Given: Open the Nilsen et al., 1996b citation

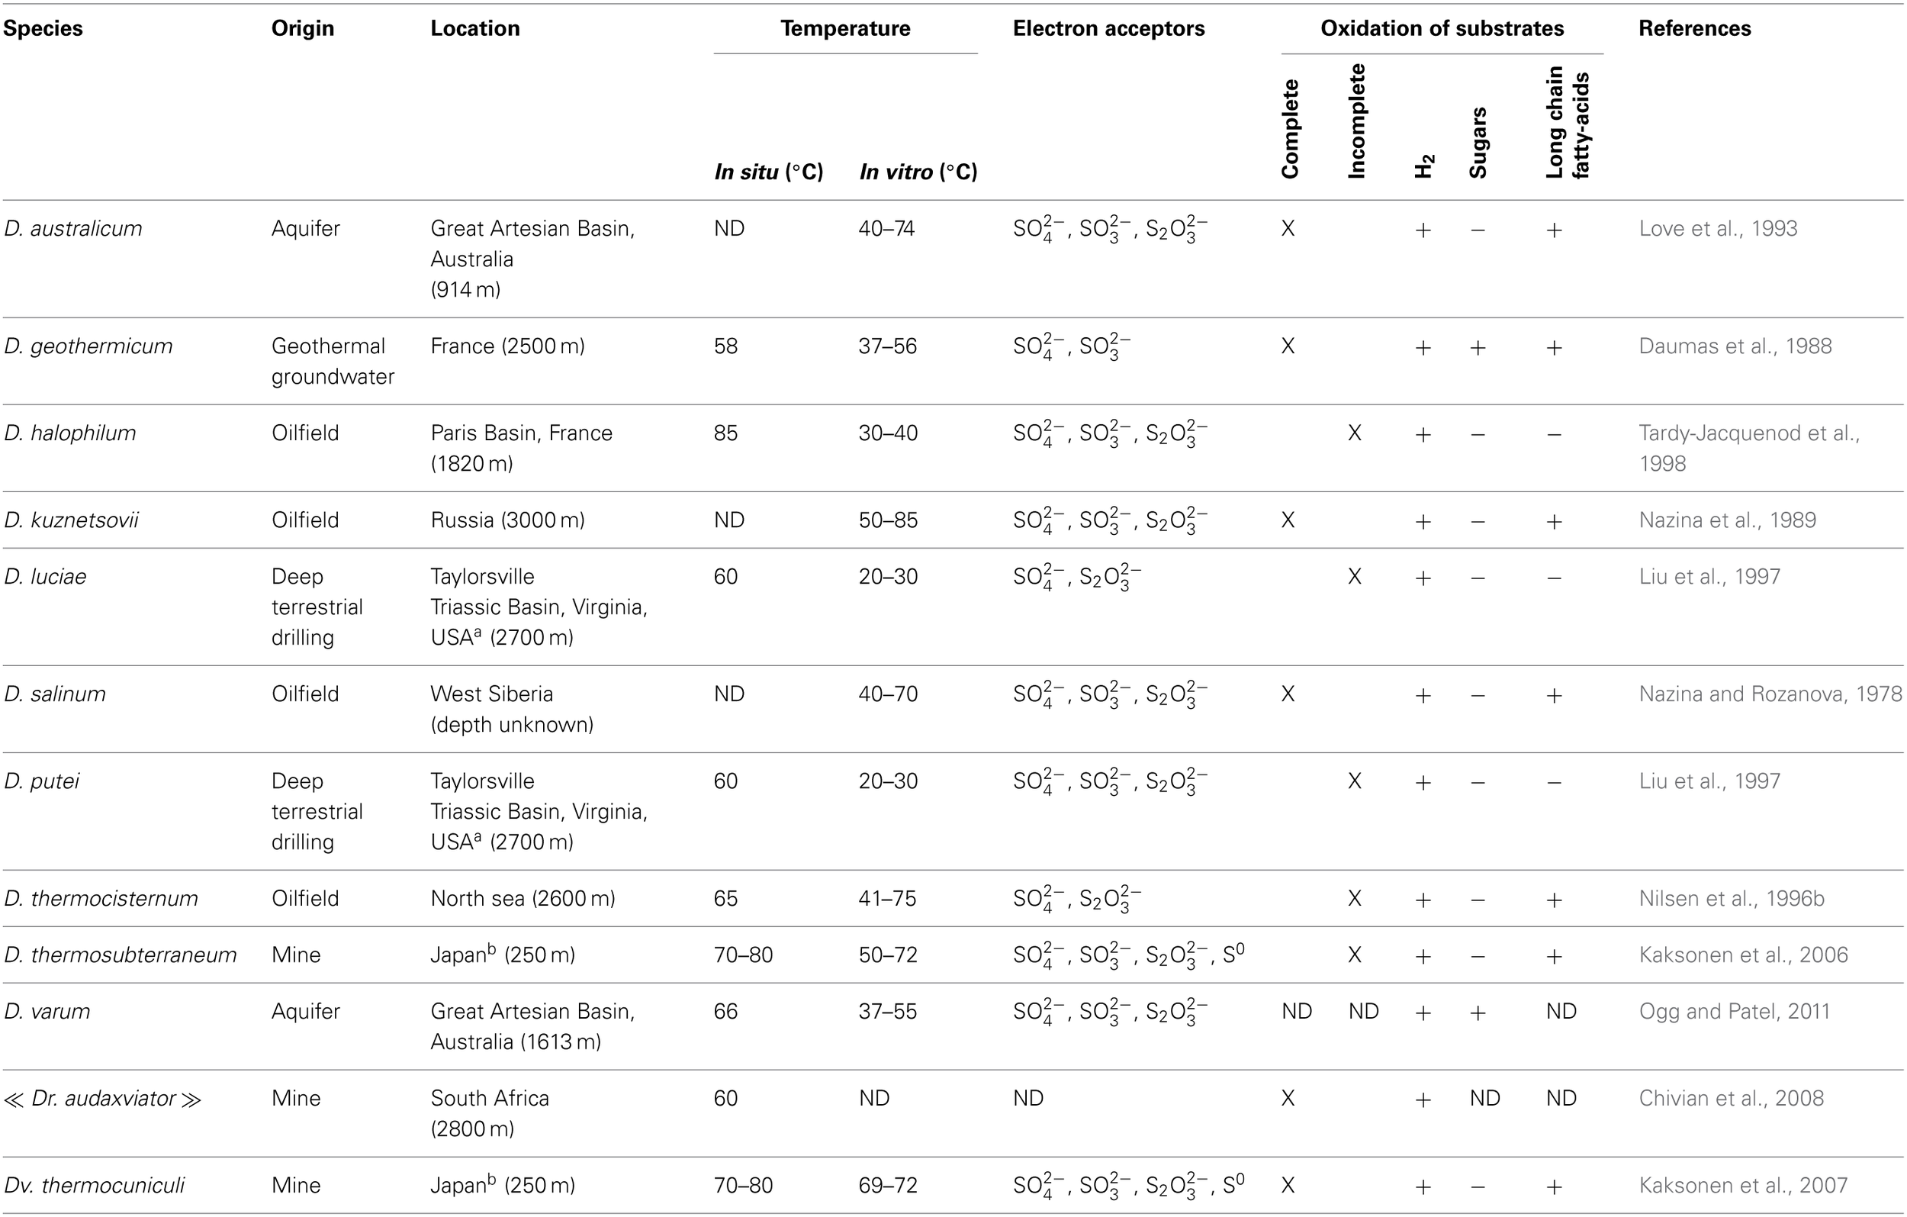Looking at the screenshot, I should click(1732, 899).
